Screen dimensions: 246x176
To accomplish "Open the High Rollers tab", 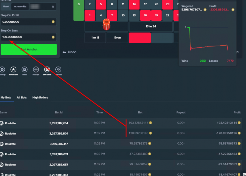I will (40, 97).
